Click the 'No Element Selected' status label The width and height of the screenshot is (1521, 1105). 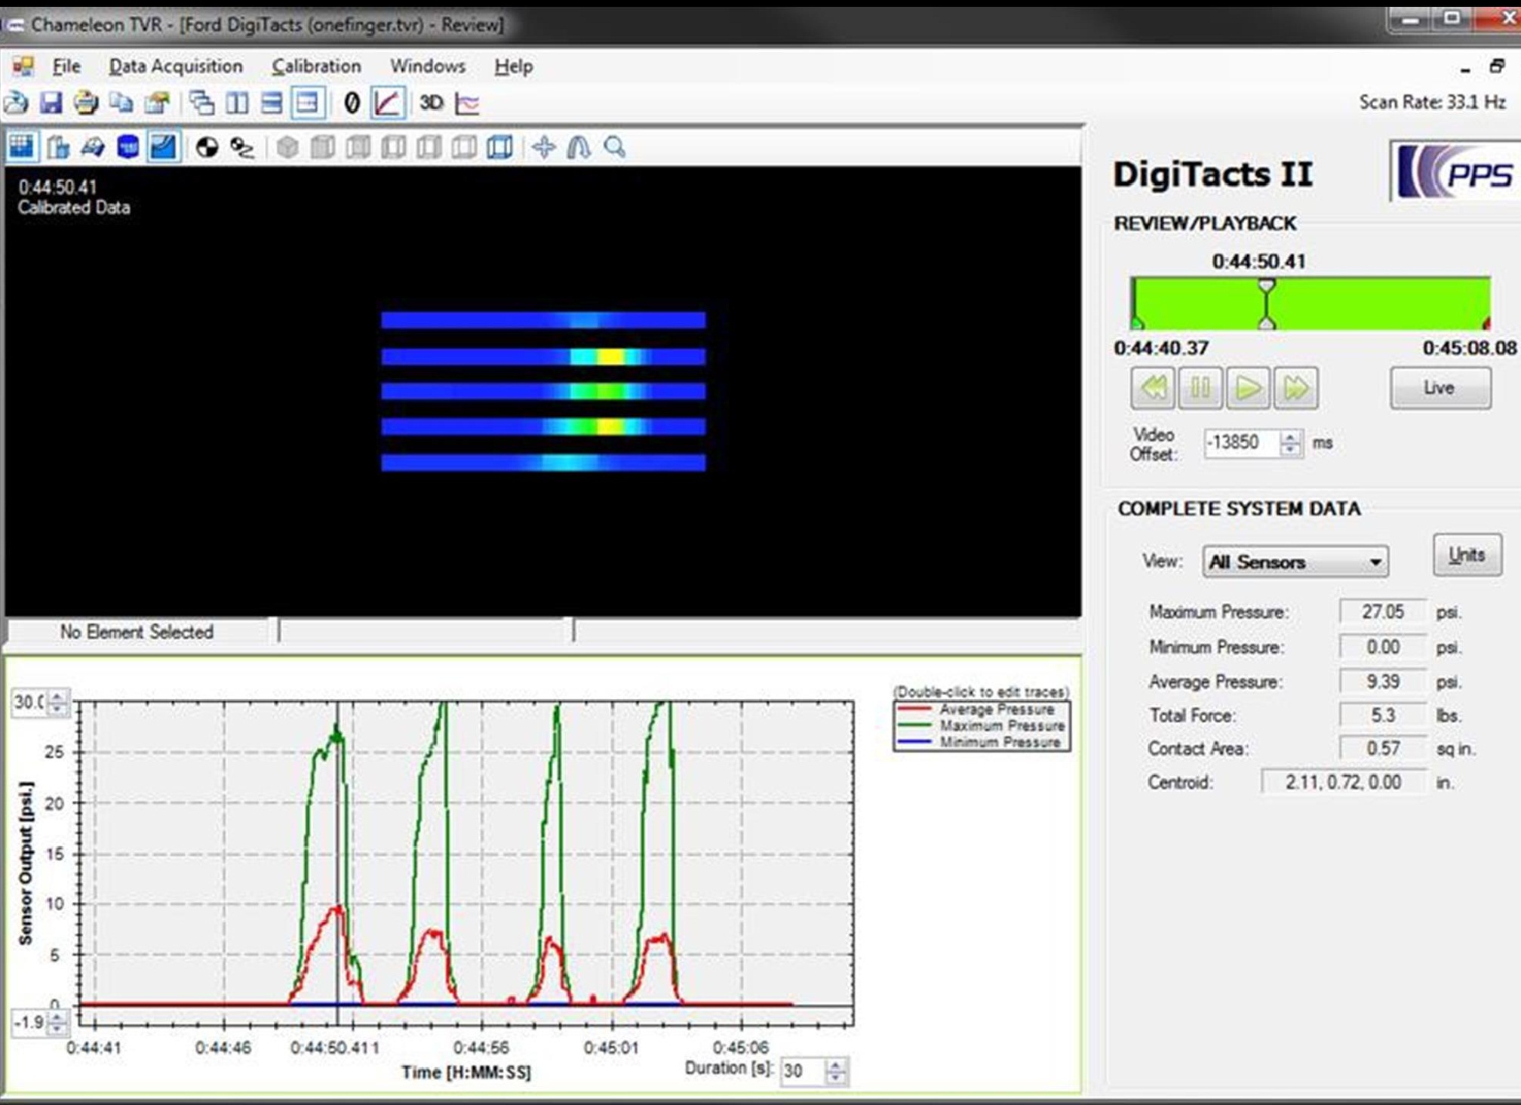click(137, 632)
